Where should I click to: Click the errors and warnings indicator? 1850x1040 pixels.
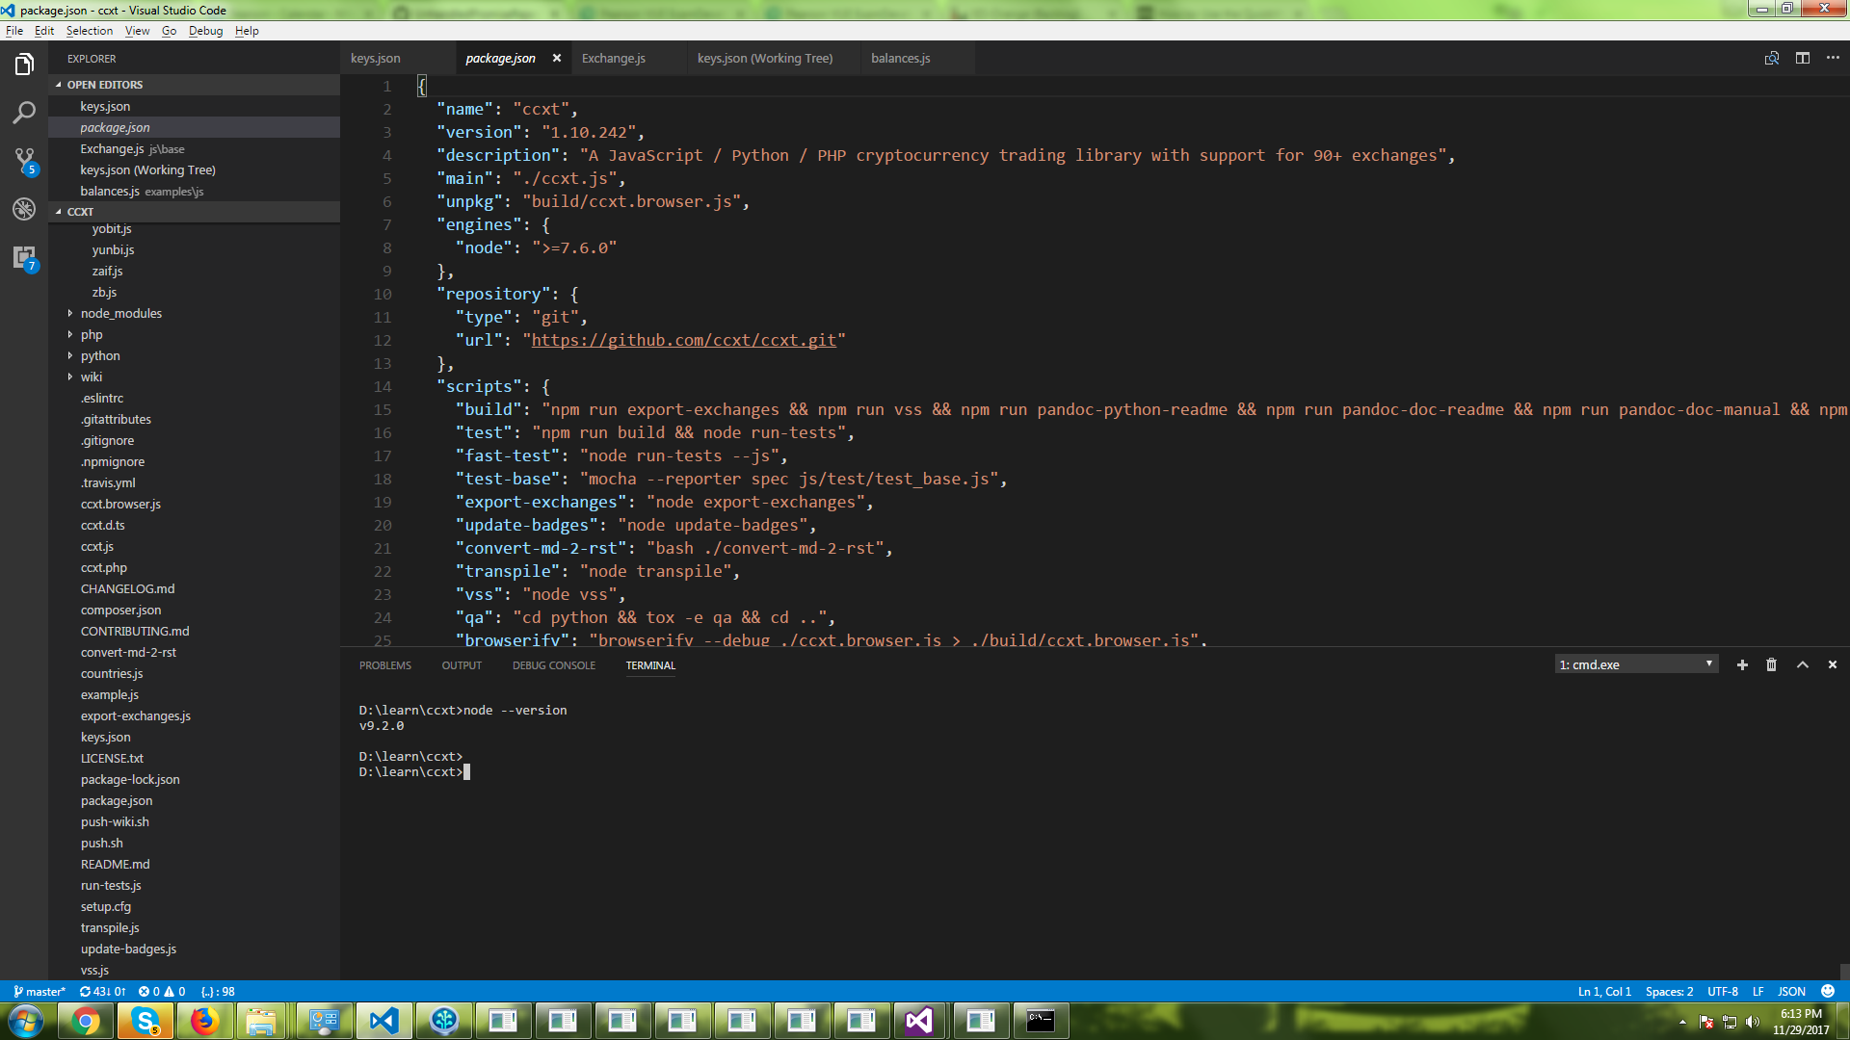coord(165,991)
